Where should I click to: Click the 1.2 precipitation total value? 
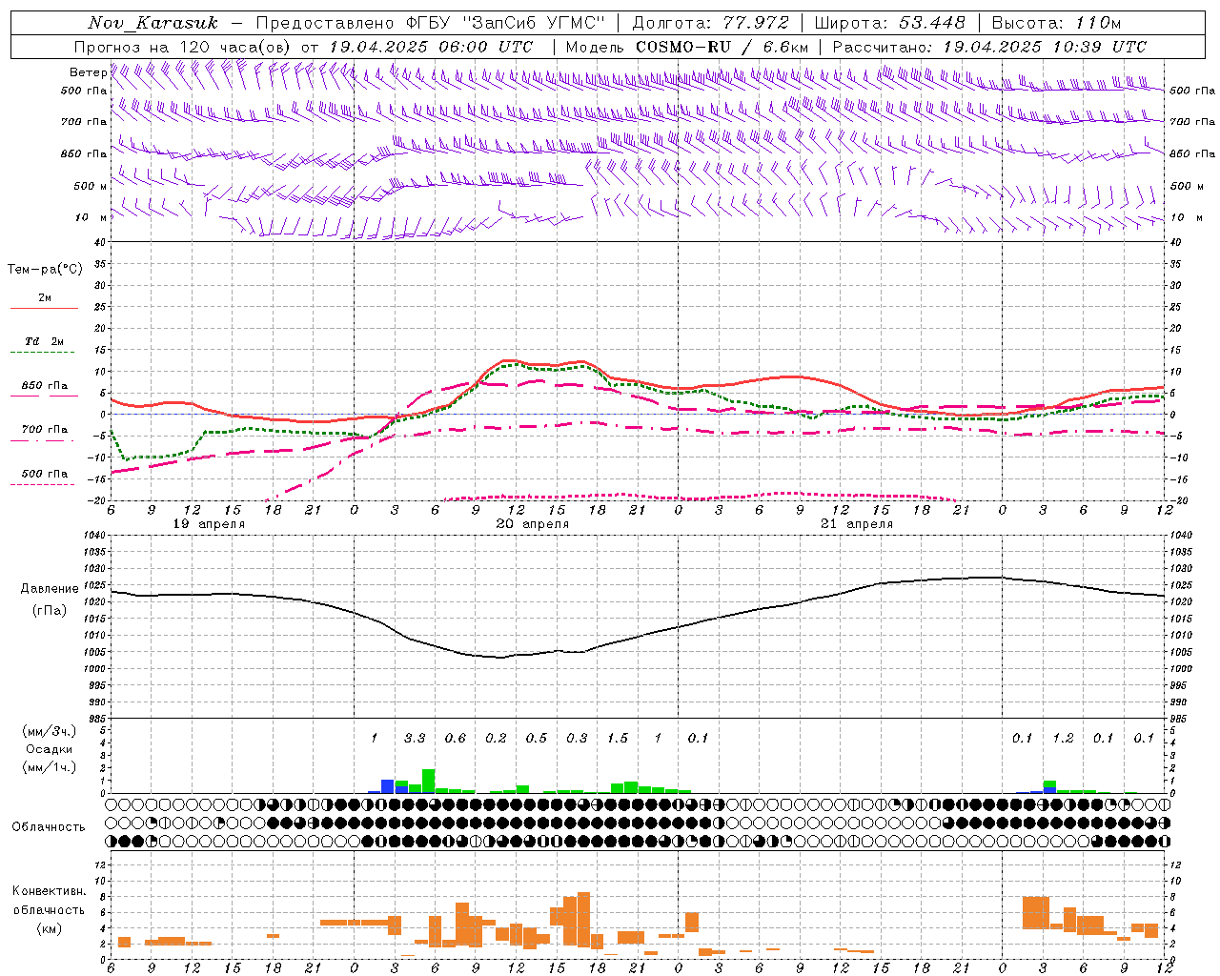[1063, 739]
